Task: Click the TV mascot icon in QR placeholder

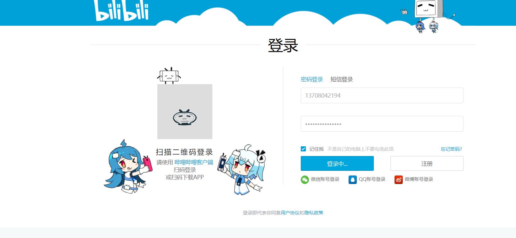Action: tap(185, 117)
